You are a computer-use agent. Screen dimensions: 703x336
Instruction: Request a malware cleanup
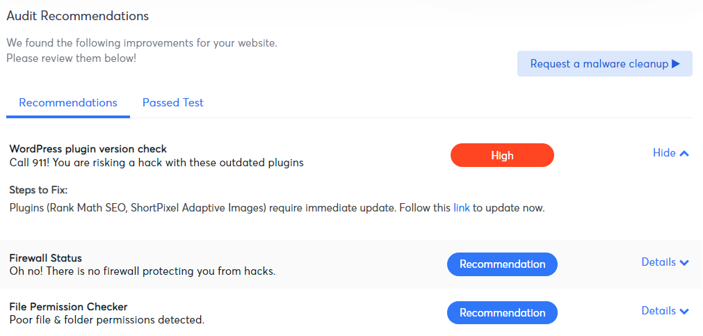tap(605, 64)
